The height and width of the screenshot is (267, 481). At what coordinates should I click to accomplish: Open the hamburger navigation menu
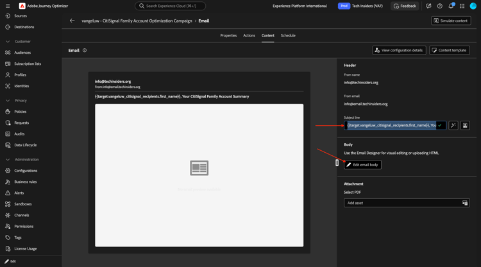pyautogui.click(x=8, y=6)
